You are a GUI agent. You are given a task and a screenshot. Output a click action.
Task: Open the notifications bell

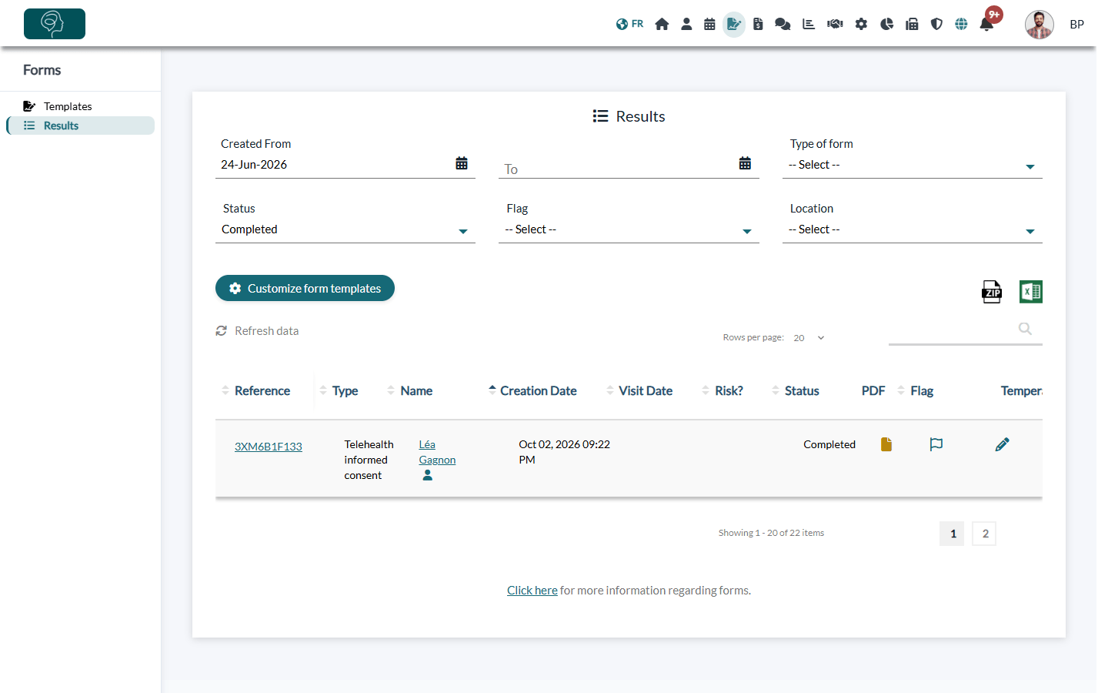987,24
